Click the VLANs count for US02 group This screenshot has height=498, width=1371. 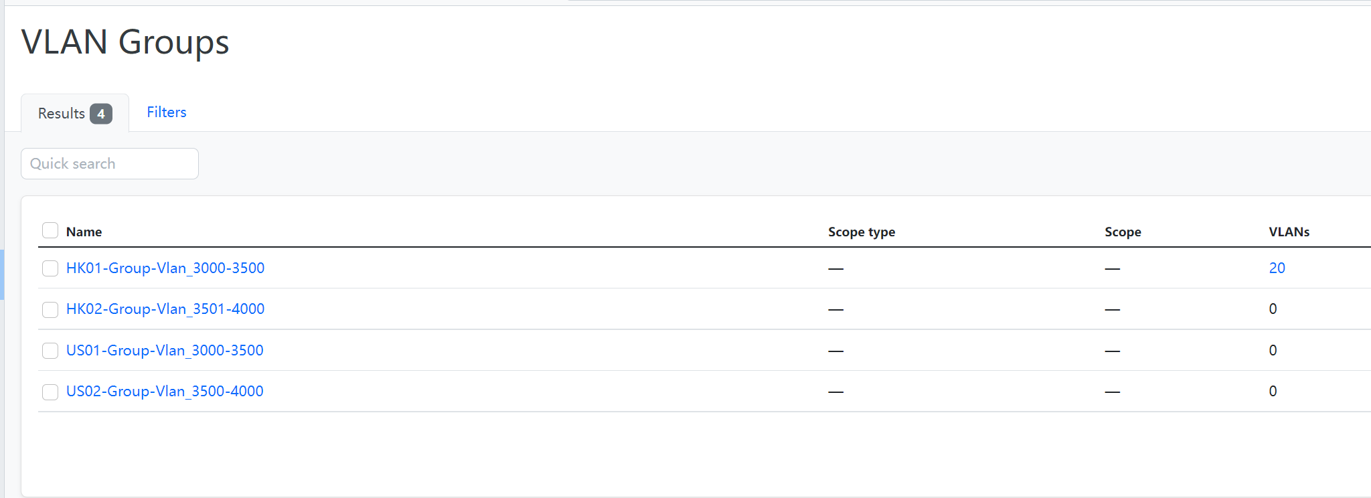point(1273,392)
